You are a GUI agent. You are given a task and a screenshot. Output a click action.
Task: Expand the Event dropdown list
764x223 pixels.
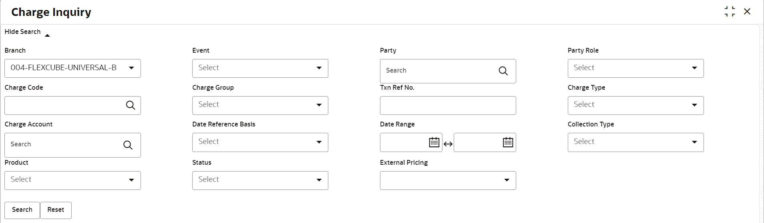260,68
